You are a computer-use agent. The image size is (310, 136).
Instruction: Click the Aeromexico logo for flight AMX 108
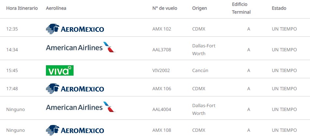click(75, 130)
